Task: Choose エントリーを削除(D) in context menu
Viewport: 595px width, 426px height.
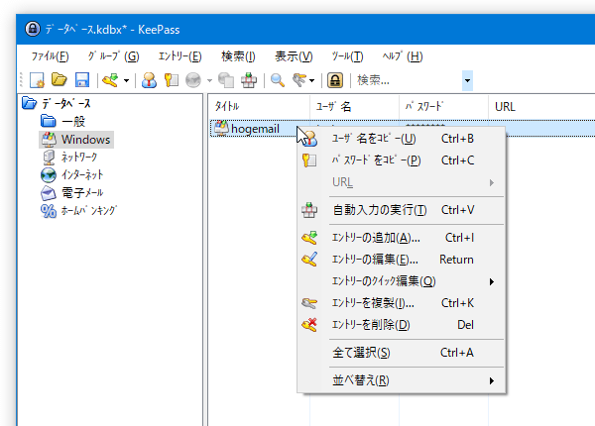Action: tap(402, 325)
